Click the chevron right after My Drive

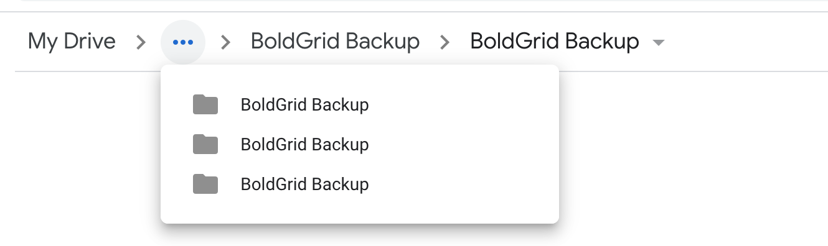point(141,42)
